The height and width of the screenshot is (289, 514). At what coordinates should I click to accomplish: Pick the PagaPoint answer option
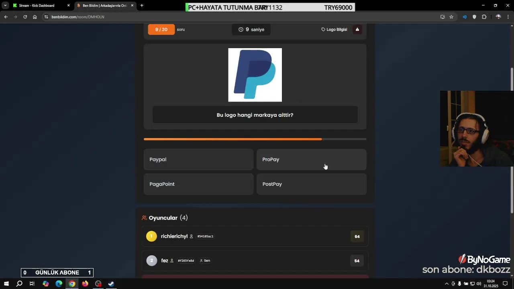198,184
